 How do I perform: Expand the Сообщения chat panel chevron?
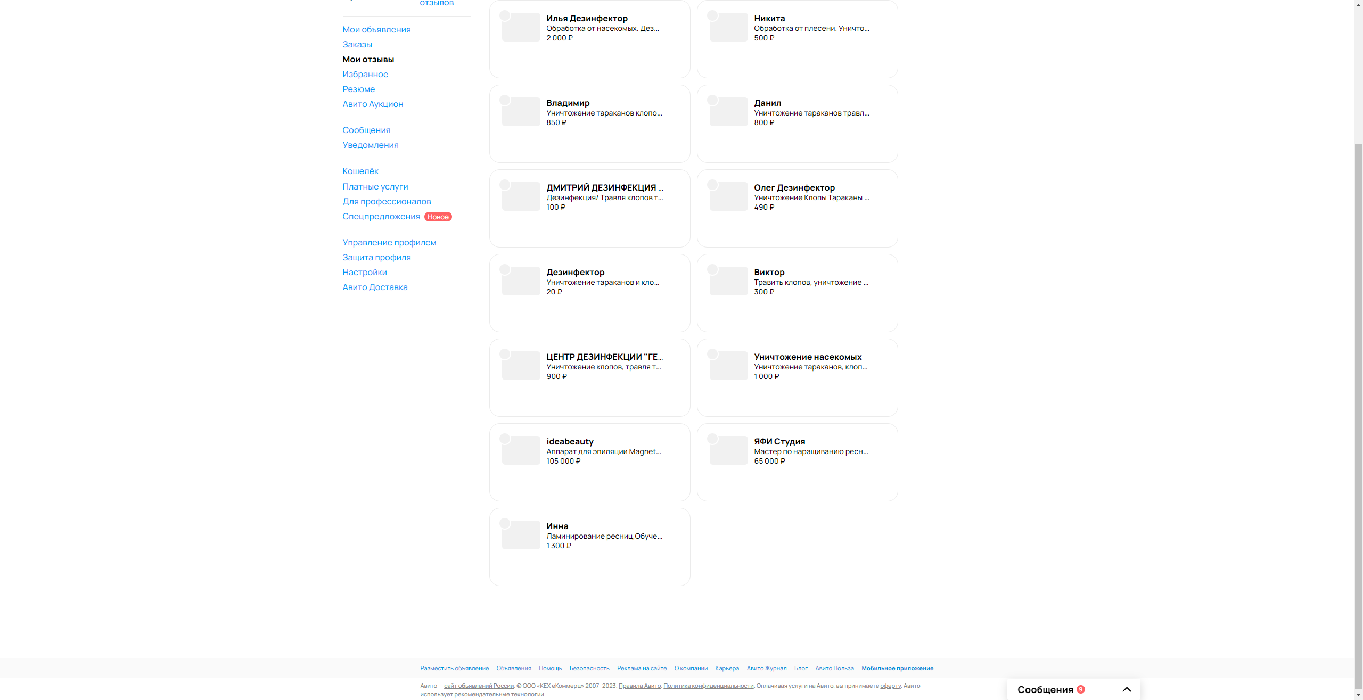1127,689
